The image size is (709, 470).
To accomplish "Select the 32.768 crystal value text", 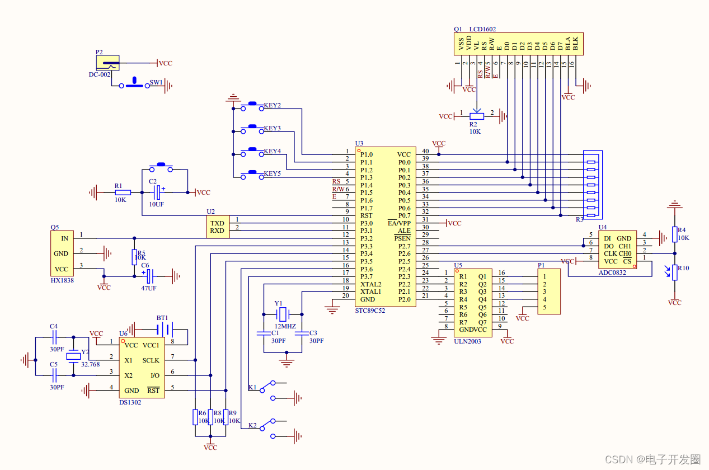I will click(x=91, y=364).
